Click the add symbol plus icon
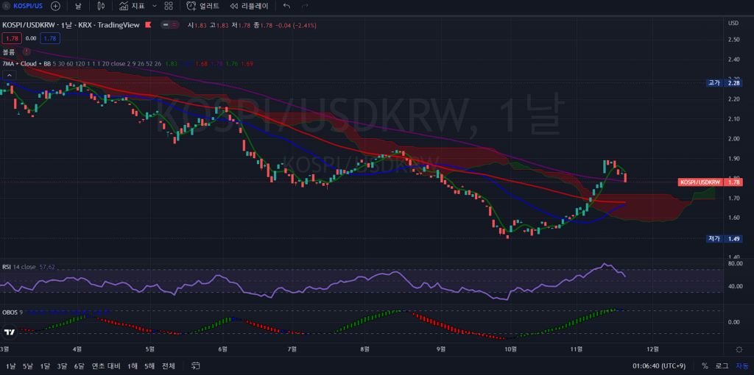Image resolution: width=754 pixels, height=375 pixels. click(55, 6)
